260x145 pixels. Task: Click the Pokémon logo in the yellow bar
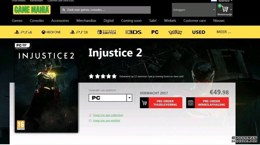[x=175, y=32]
